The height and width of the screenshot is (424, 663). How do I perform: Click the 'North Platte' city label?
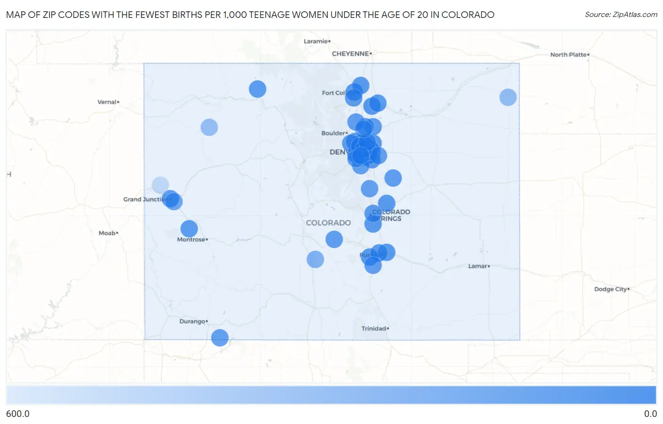tap(568, 55)
